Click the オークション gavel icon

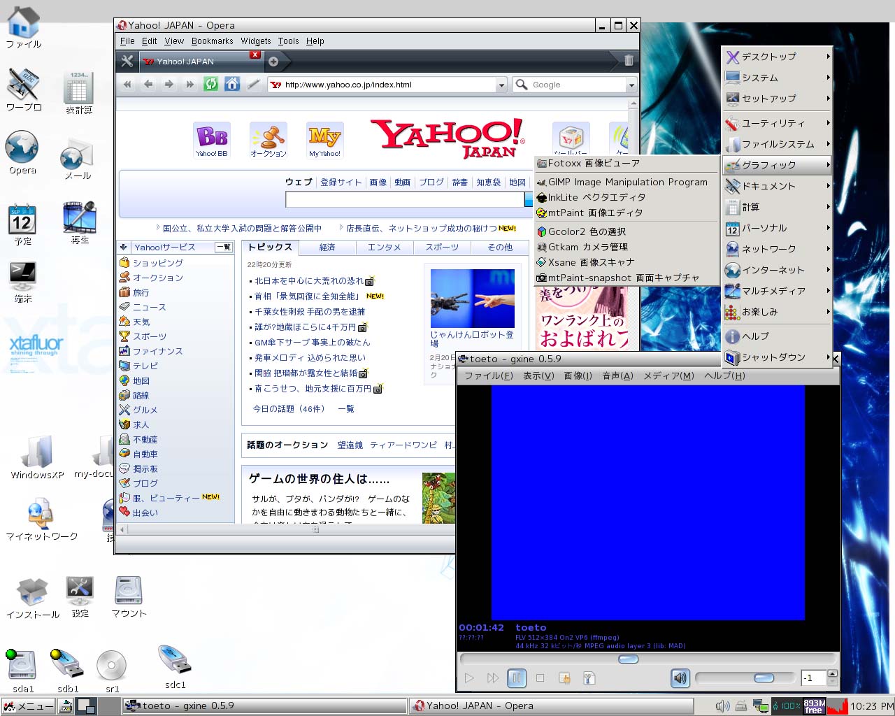[x=268, y=139]
